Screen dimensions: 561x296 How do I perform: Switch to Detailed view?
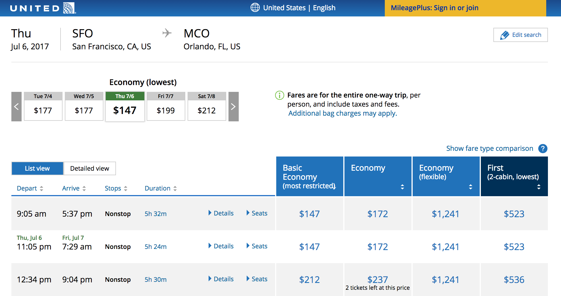pos(90,168)
